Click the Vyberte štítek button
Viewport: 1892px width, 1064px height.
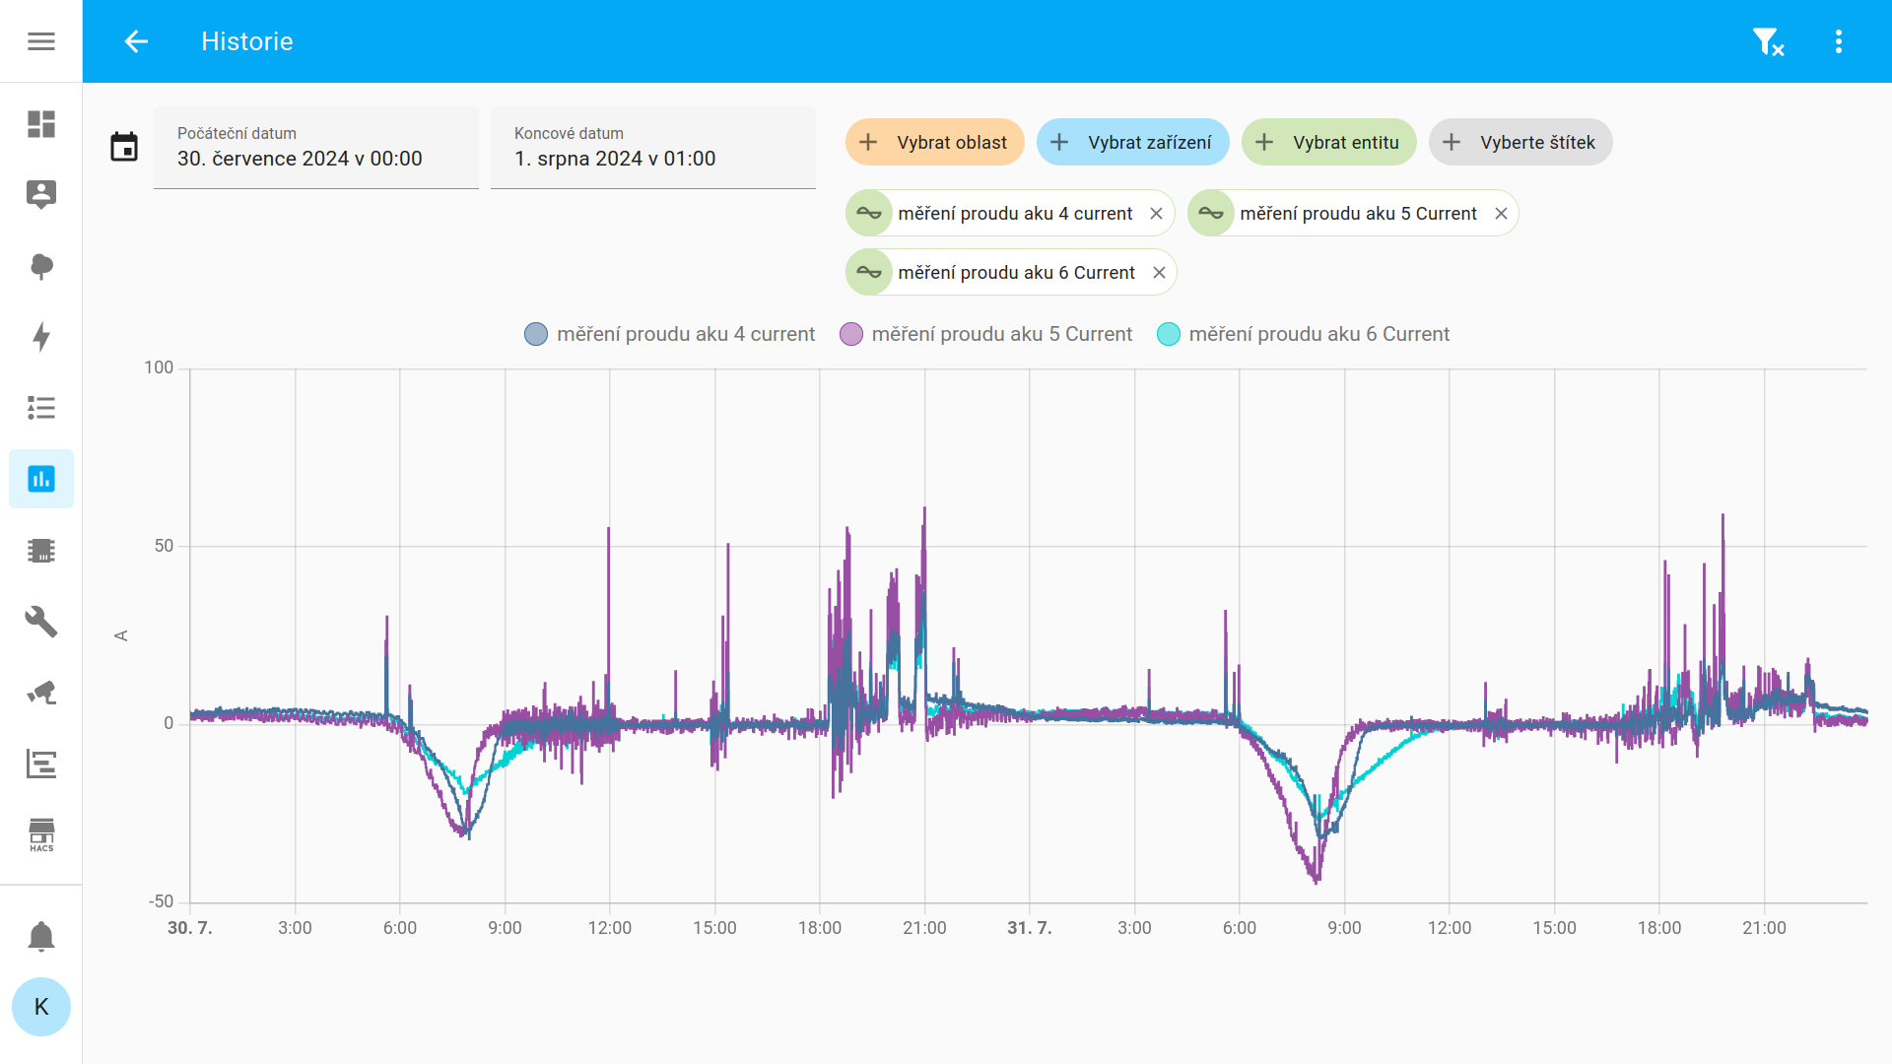click(1520, 143)
